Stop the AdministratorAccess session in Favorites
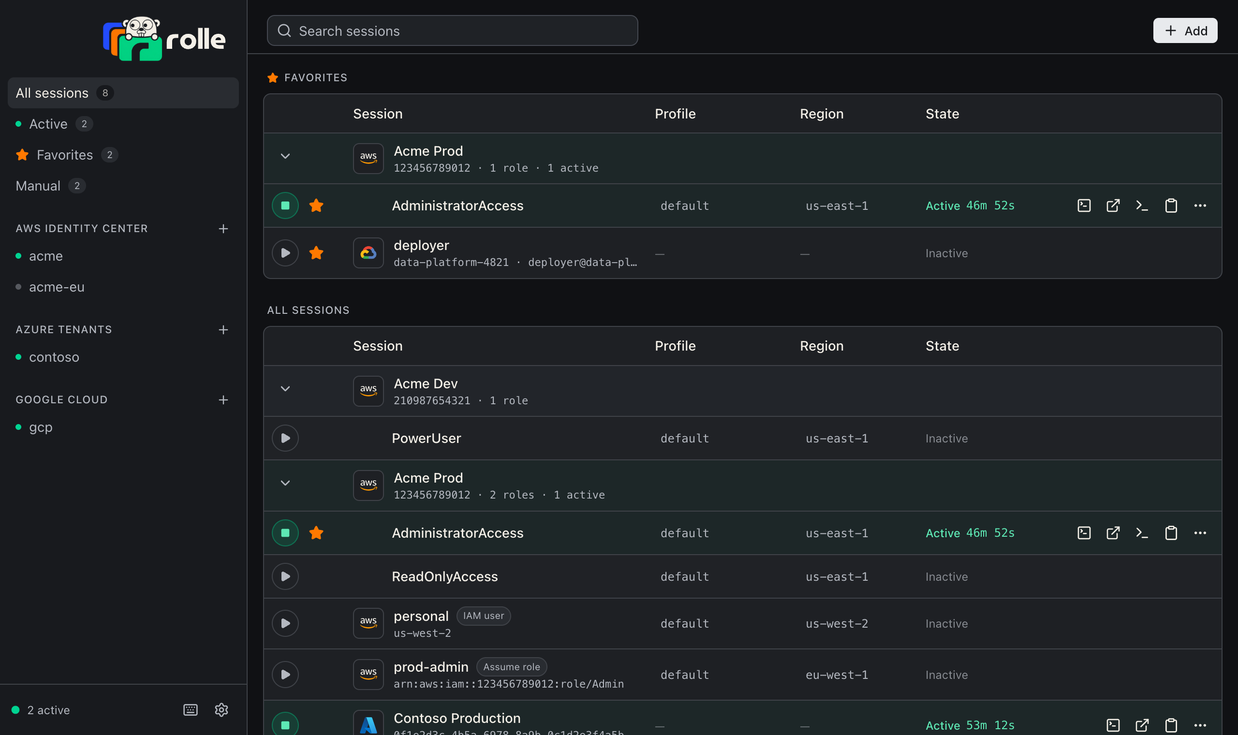 coord(285,206)
